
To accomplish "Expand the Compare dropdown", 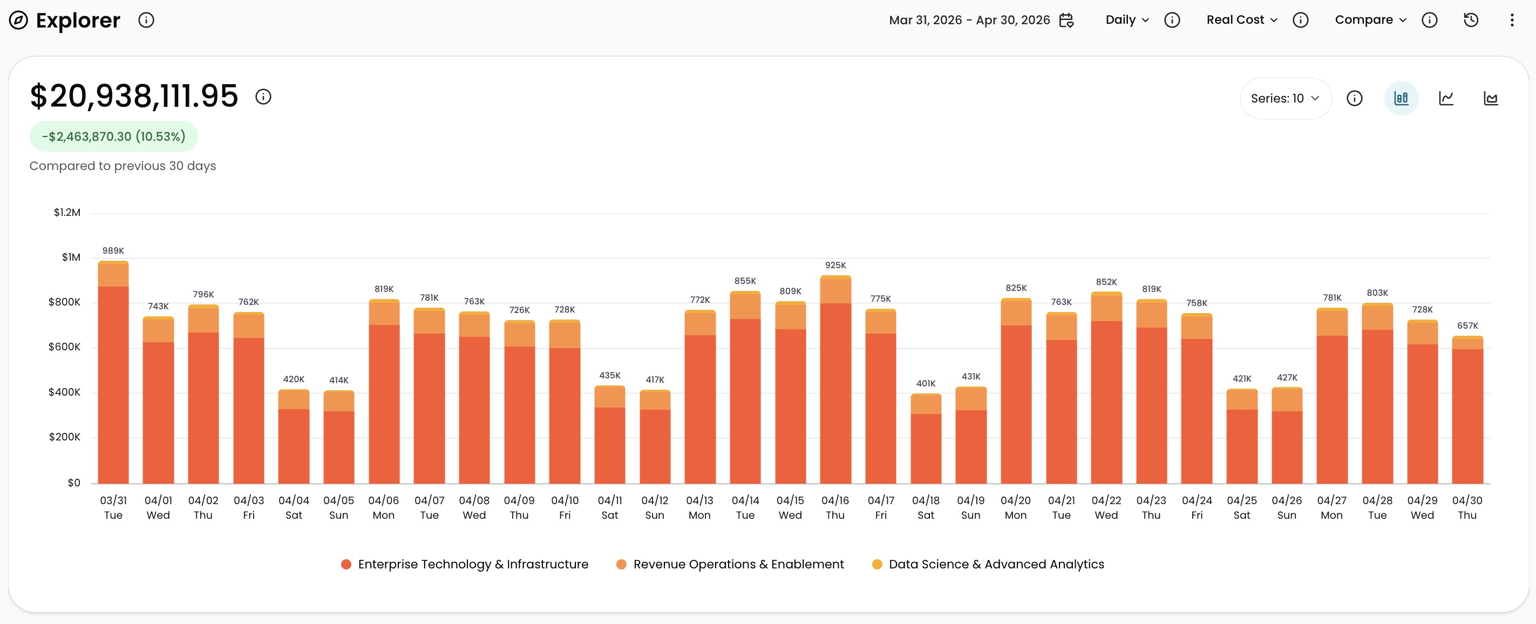I will [1370, 19].
